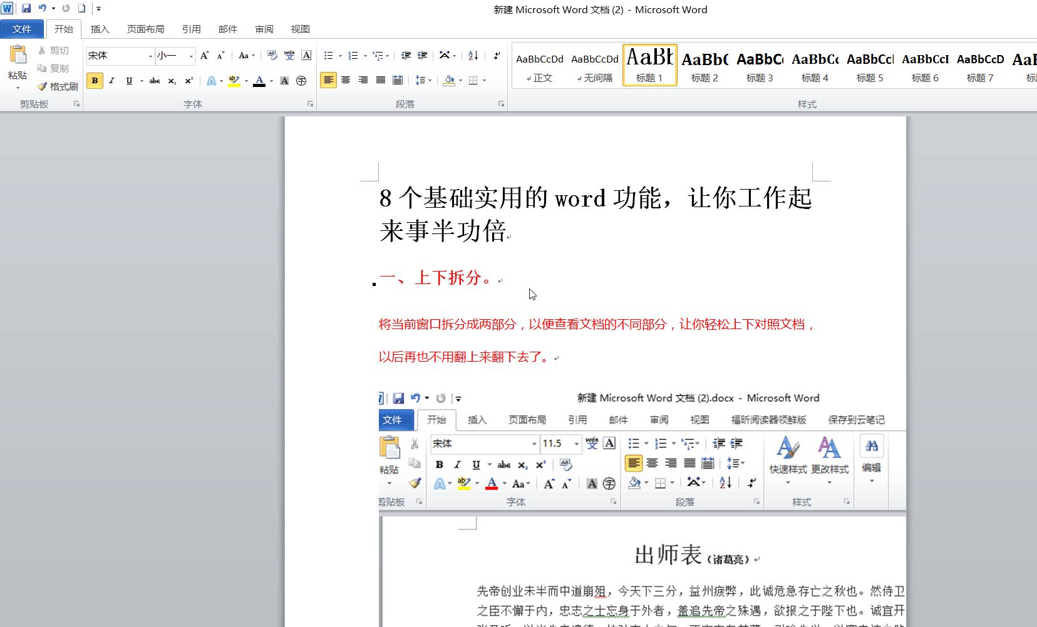Click the strikethrough icon
1037x627 pixels.
(155, 81)
